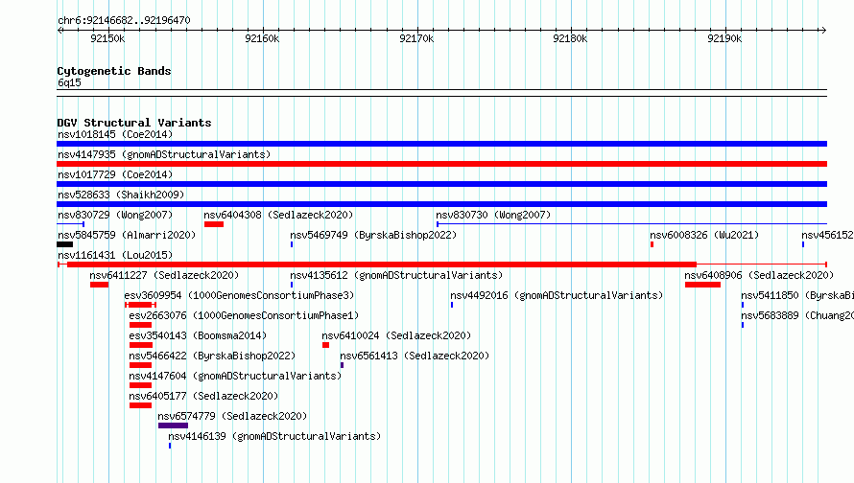
Task: Select small red block under nsv6410024
Action: coord(325,345)
